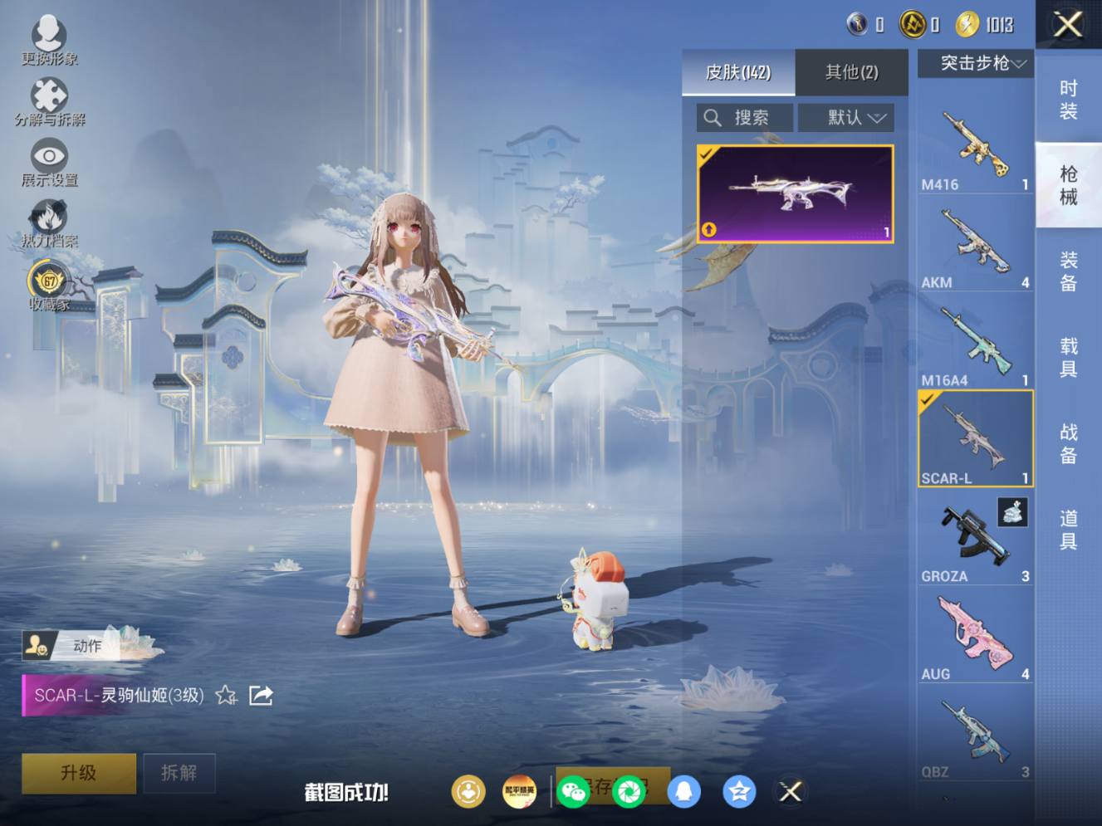Open the 突击步枪 weapon type dropdown

coord(976,63)
